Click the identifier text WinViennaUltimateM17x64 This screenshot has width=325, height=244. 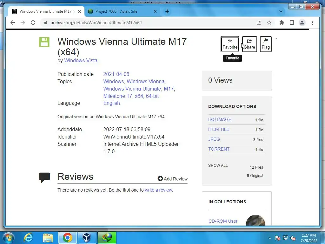134,137
